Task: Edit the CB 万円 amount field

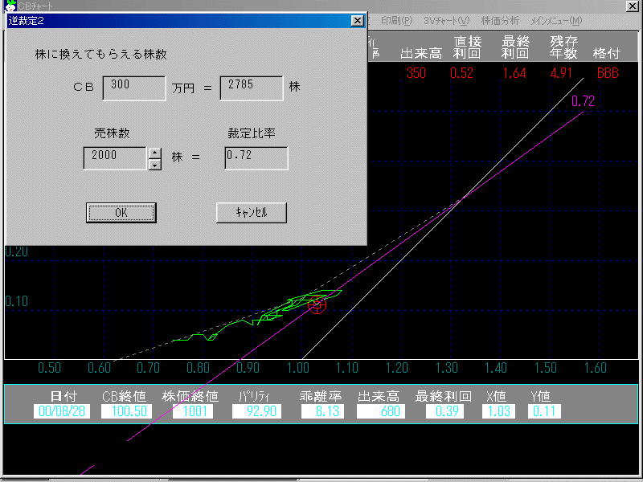Action: (x=134, y=88)
